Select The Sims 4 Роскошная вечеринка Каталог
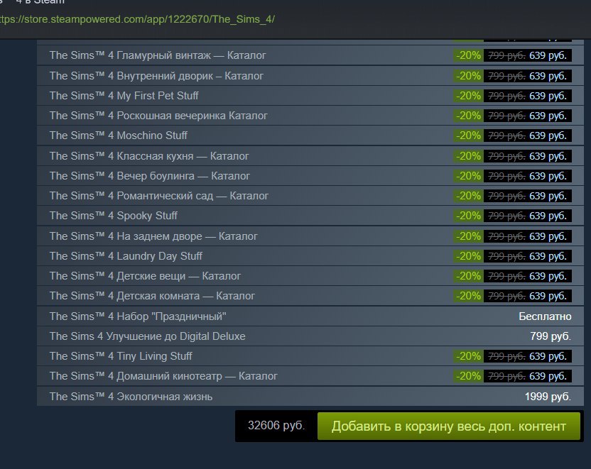Image resolution: width=591 pixels, height=469 pixels. tap(310, 116)
